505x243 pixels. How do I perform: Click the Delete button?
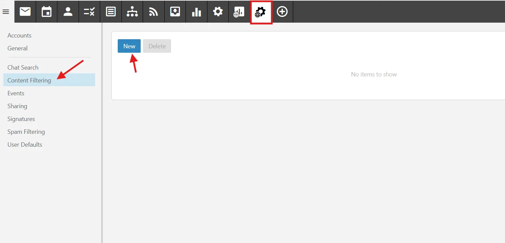[x=157, y=46]
